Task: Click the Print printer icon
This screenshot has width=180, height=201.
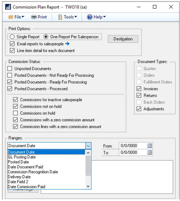Action: [34, 17]
